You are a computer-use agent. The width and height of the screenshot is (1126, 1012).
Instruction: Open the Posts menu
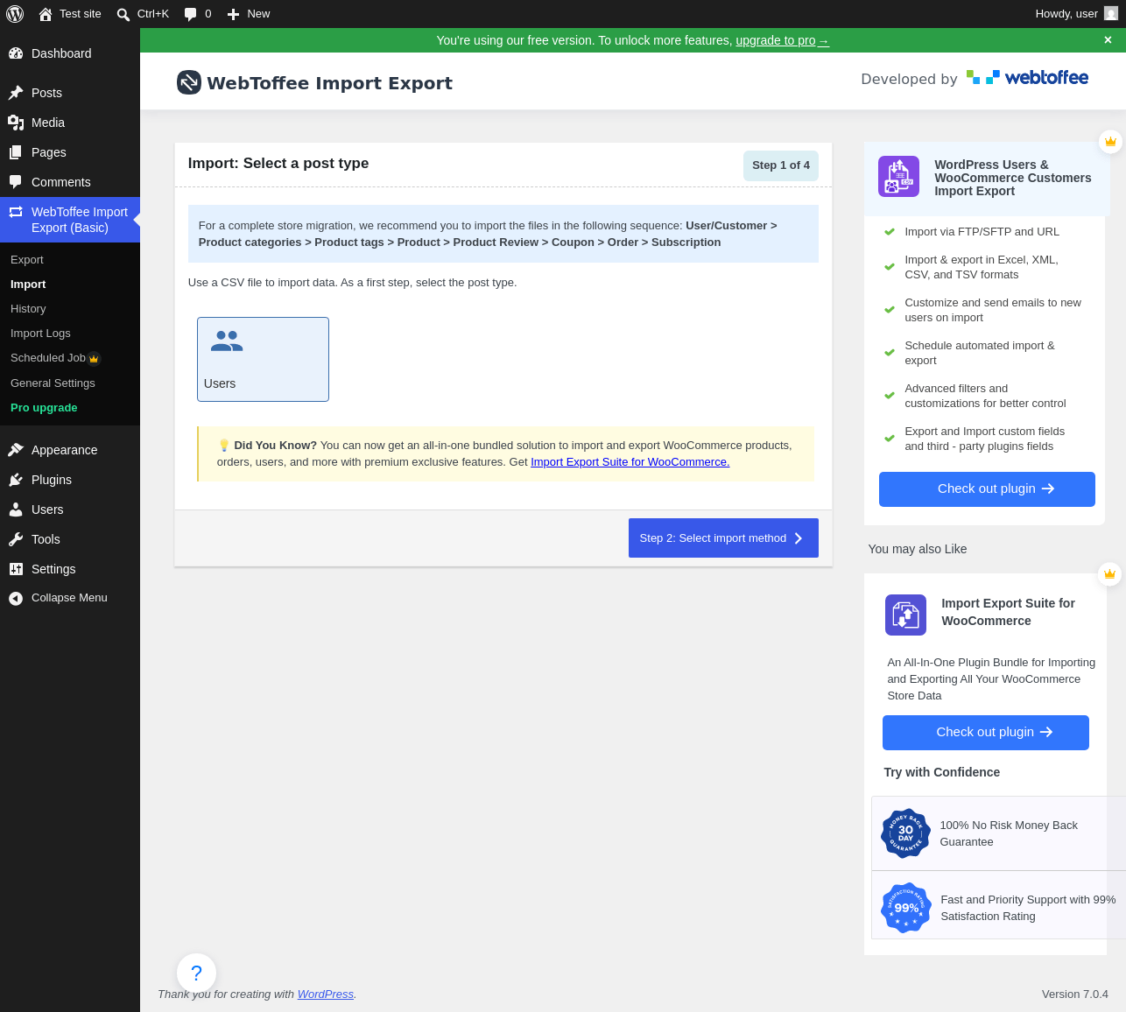pyautogui.click(x=70, y=93)
